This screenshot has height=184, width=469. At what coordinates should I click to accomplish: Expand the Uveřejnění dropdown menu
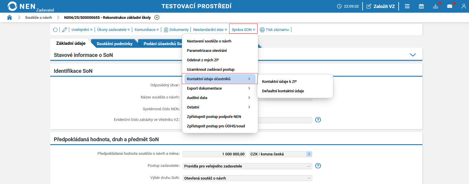pos(82,30)
